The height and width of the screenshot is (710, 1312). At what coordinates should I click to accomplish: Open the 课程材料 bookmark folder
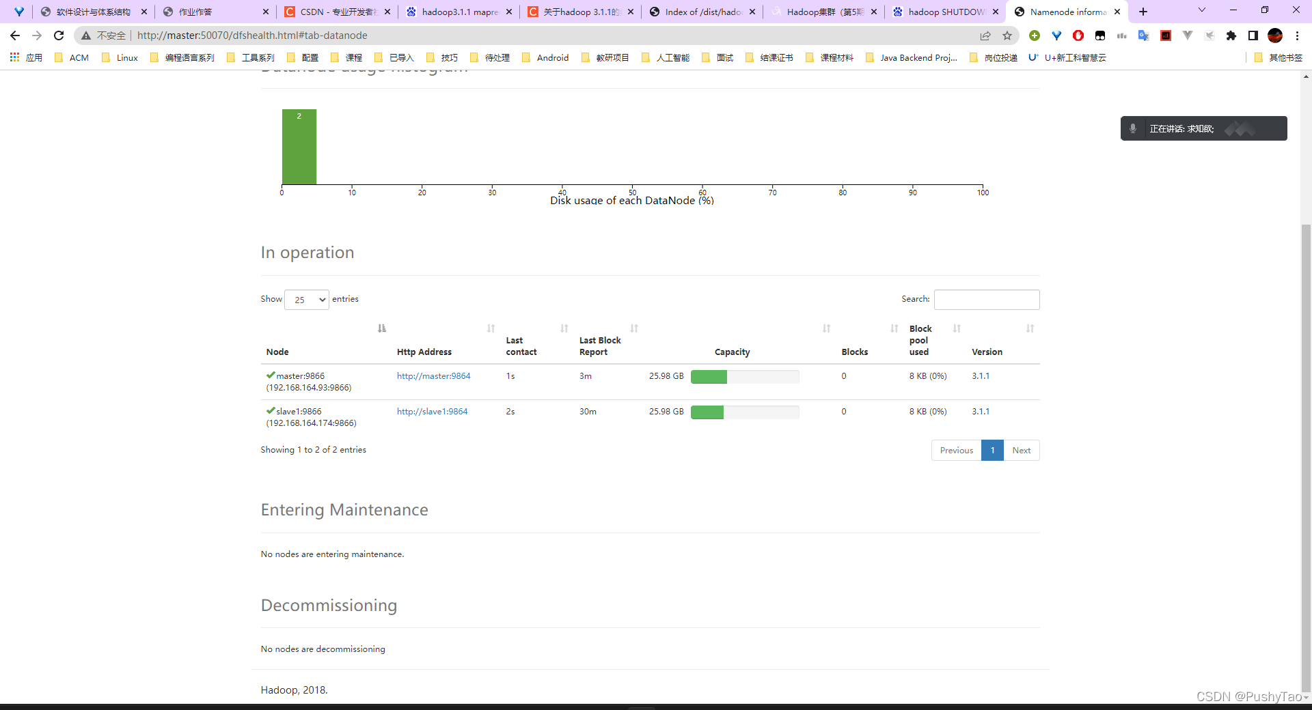[x=830, y=58]
